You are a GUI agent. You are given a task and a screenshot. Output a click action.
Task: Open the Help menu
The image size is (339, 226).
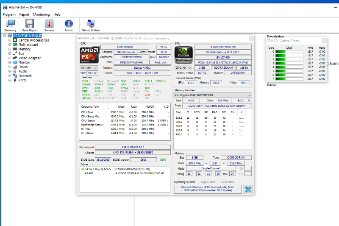point(57,14)
